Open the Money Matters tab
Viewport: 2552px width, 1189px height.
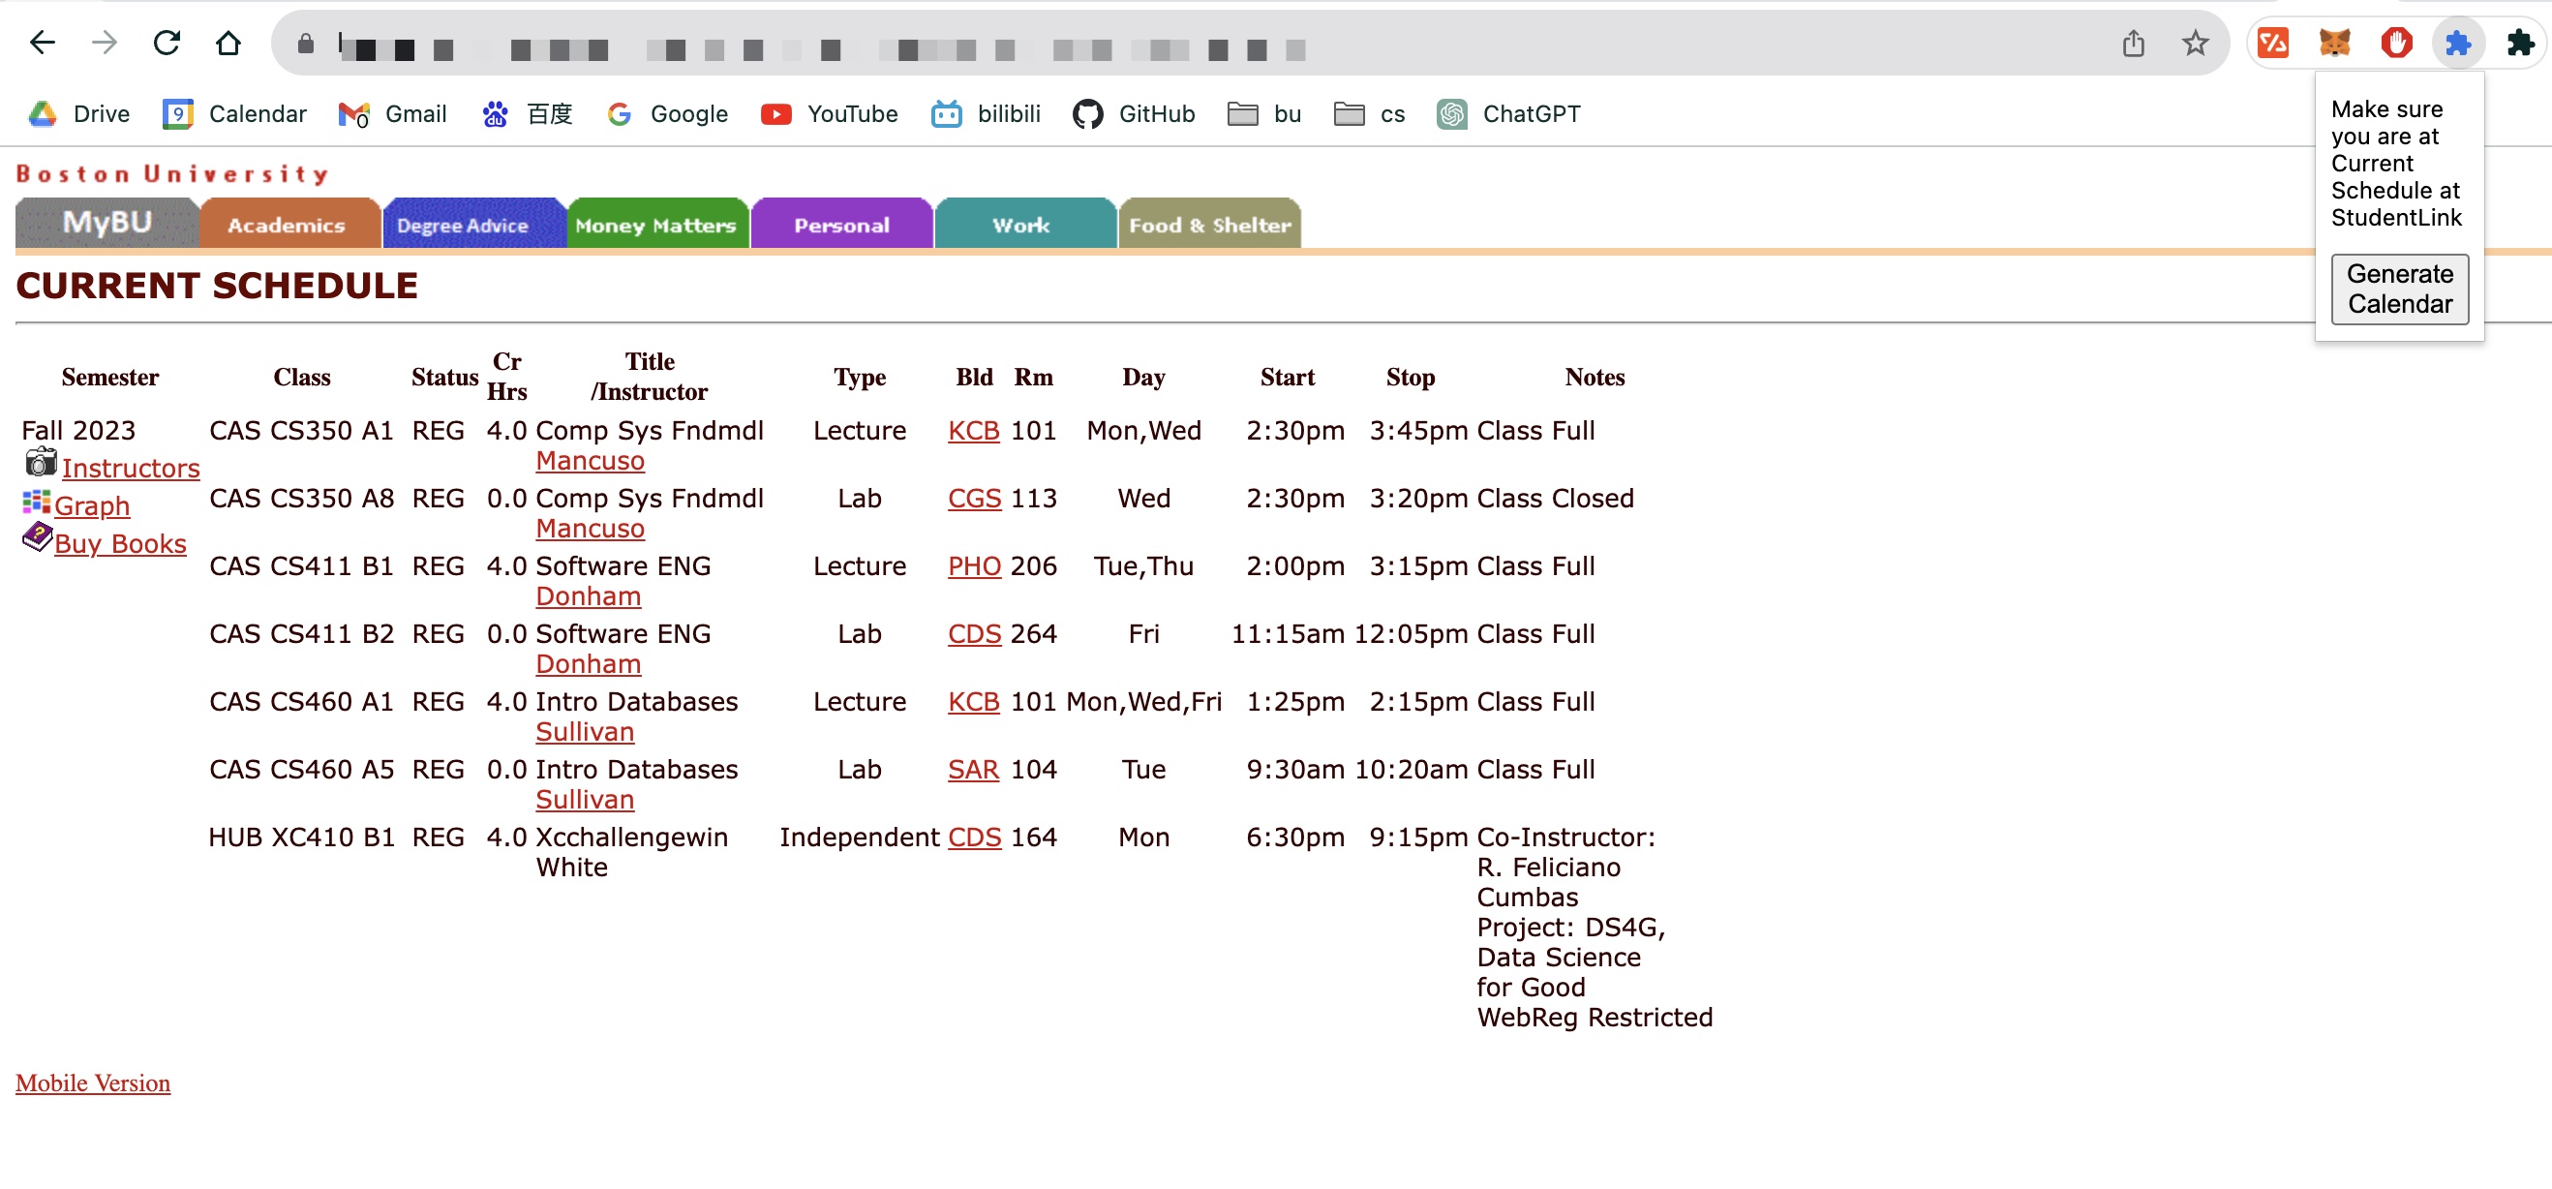654,225
